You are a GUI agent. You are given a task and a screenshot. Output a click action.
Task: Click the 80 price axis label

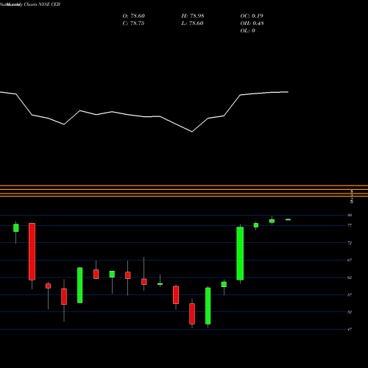350,215
